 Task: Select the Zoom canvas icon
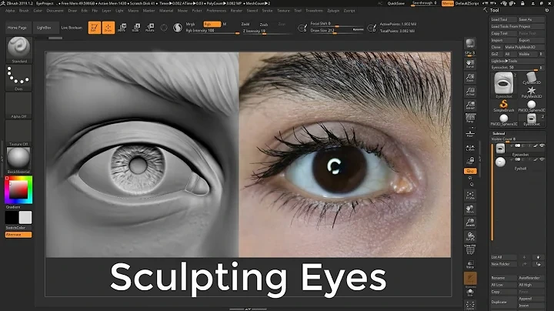470,78
